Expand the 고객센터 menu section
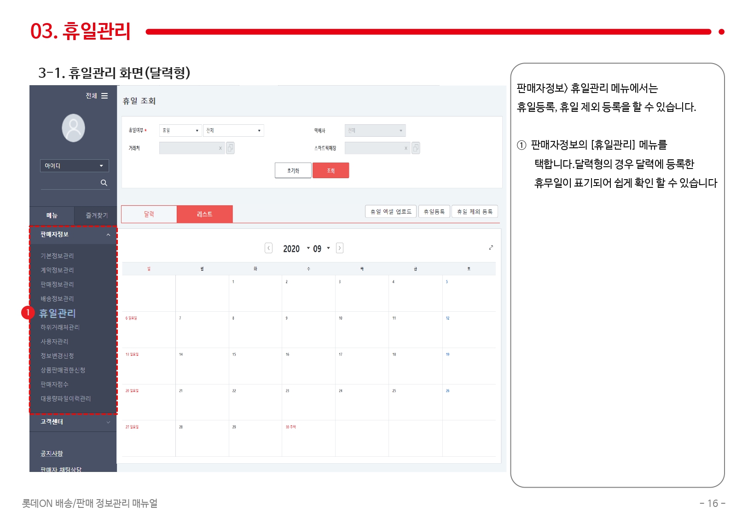This screenshot has height=518, width=748. click(x=108, y=422)
